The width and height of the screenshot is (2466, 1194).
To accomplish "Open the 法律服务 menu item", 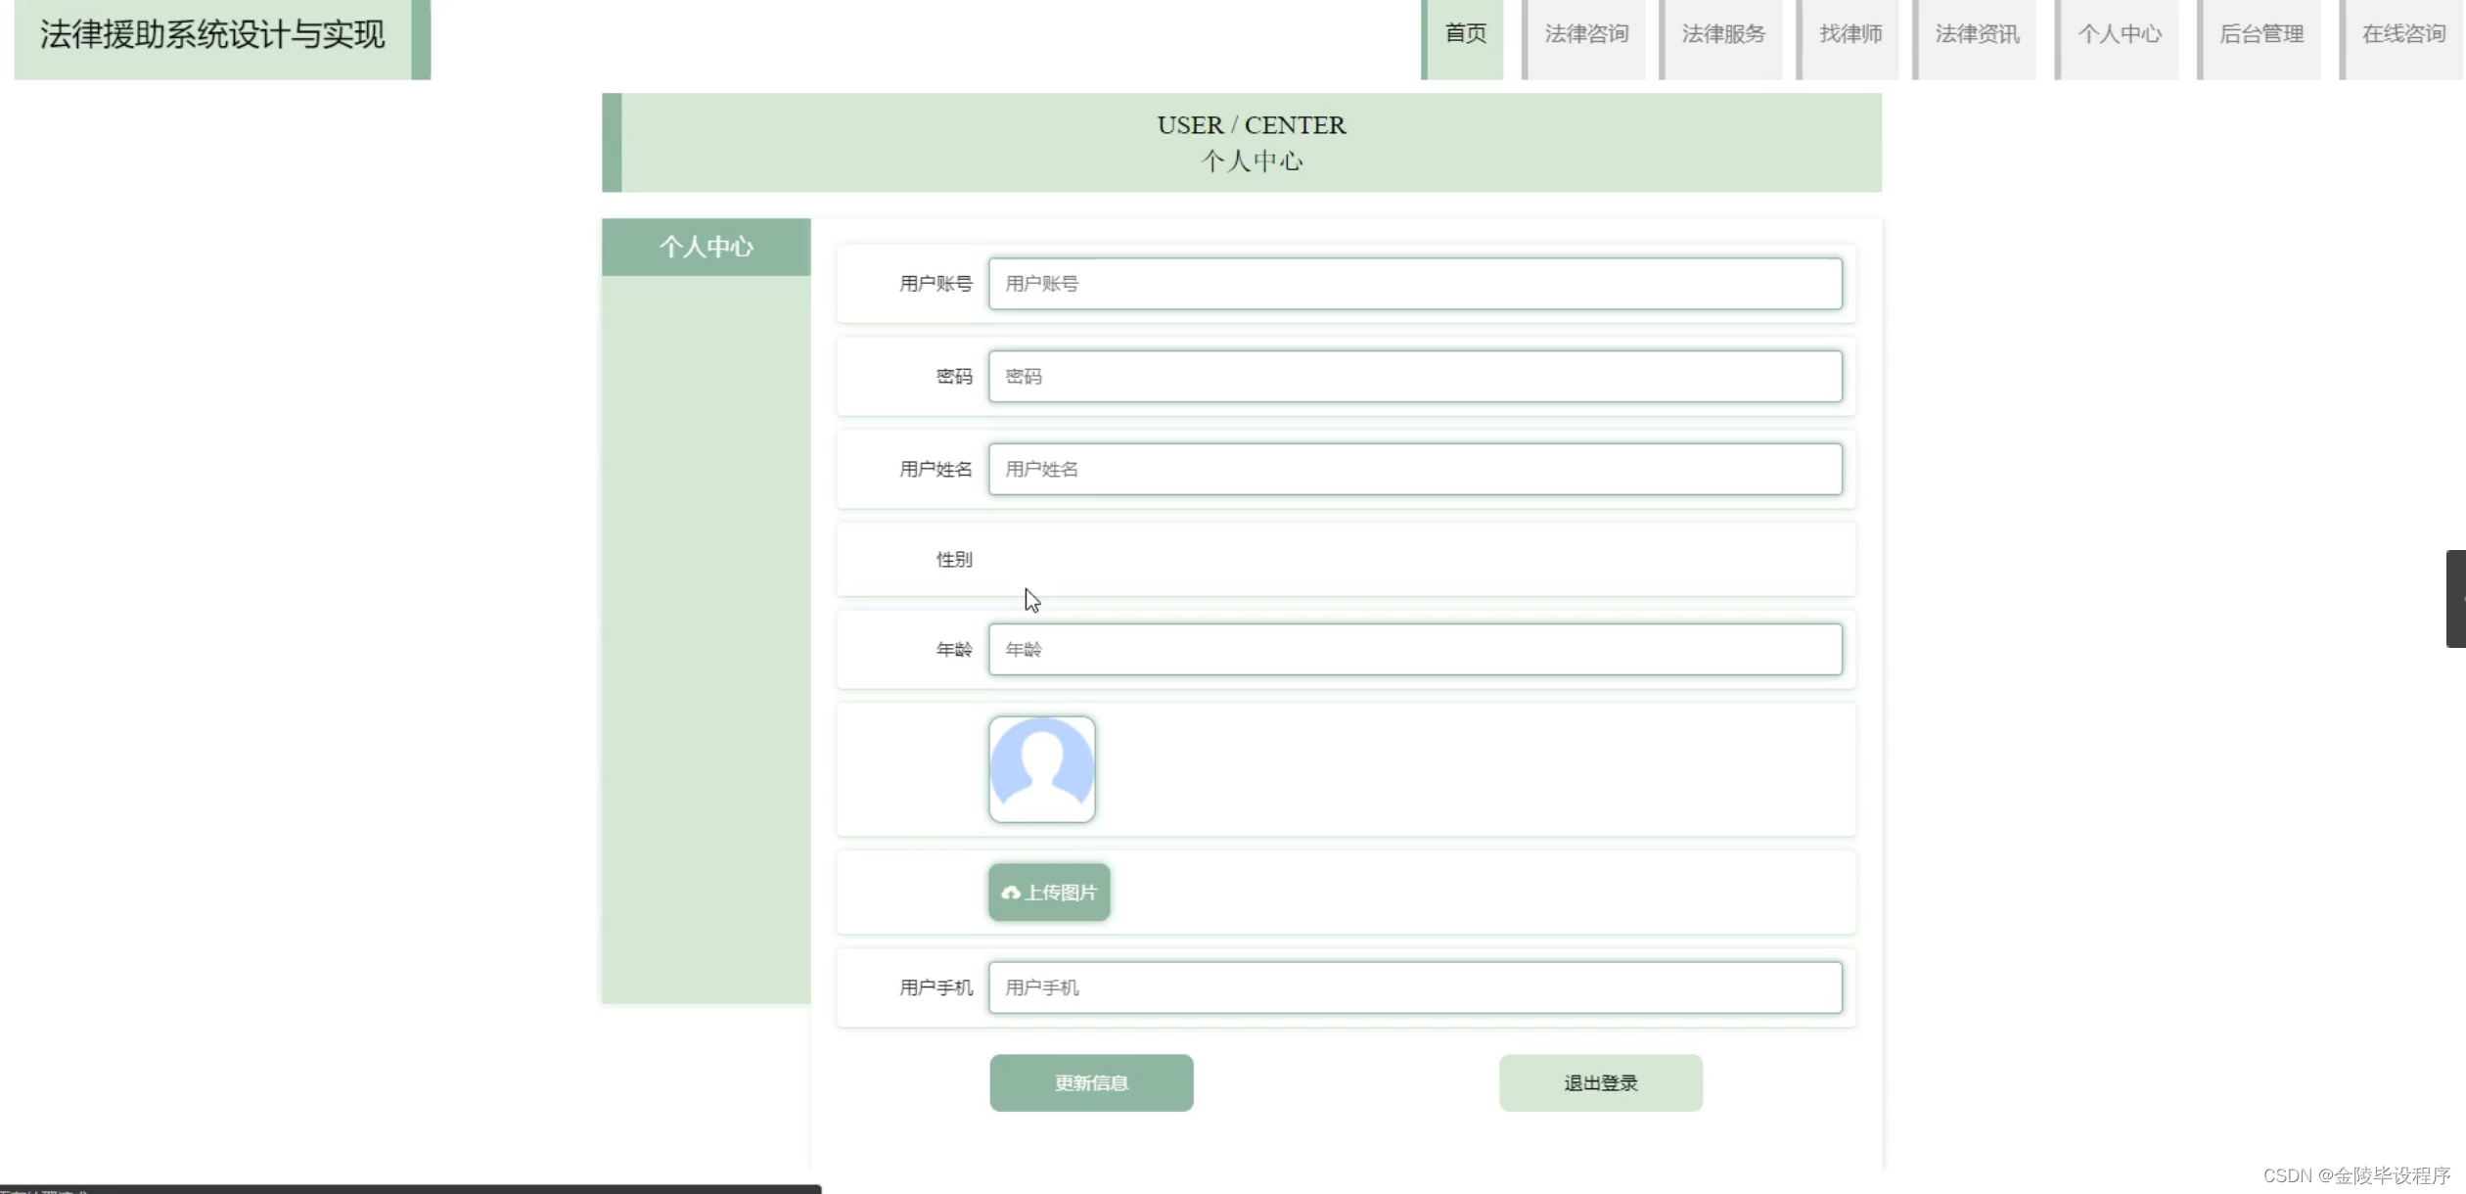I will 1723,34.
